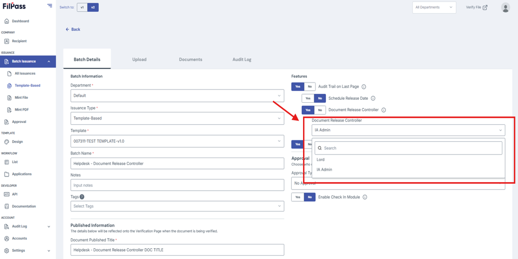This screenshot has width=518, height=259.
Task: Open the Mint PDF page
Action: pyautogui.click(x=22, y=110)
